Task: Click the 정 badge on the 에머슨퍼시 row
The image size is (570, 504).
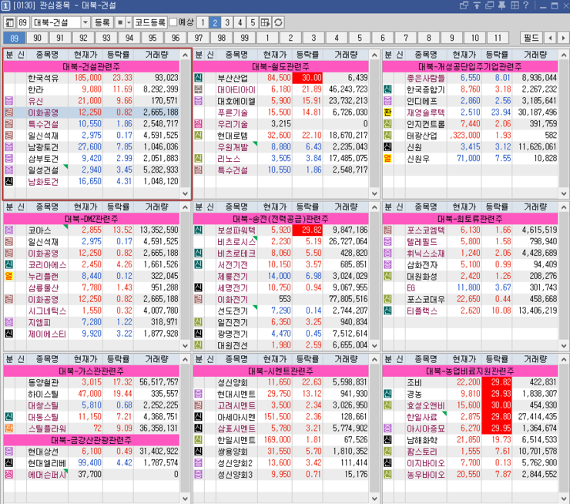Action: (x=9, y=475)
